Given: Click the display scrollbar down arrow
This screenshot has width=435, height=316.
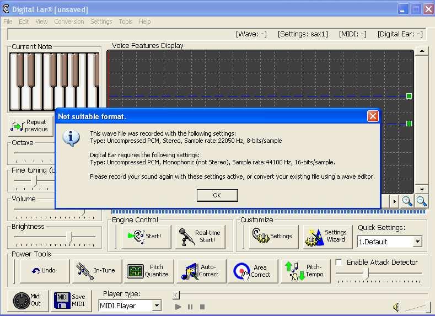Looking at the screenshot, I should [x=422, y=190].
